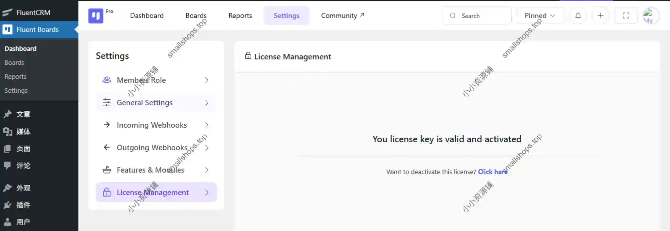
Task: Click the FluentCRM sidebar icon
Action: click(7, 12)
